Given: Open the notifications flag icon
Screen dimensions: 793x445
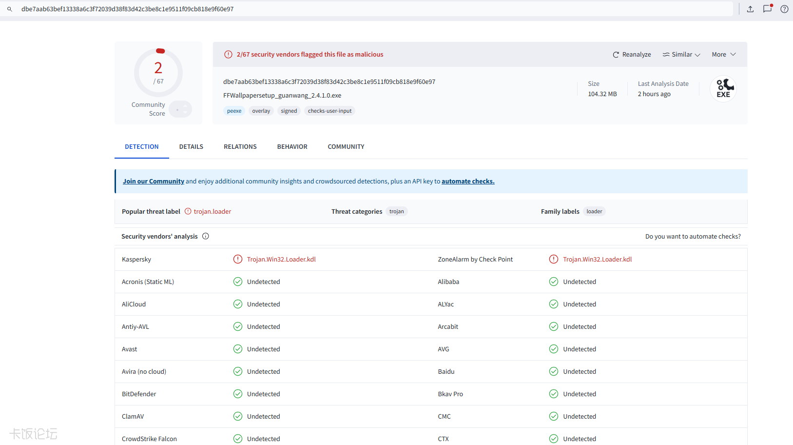Looking at the screenshot, I should 768,8.
